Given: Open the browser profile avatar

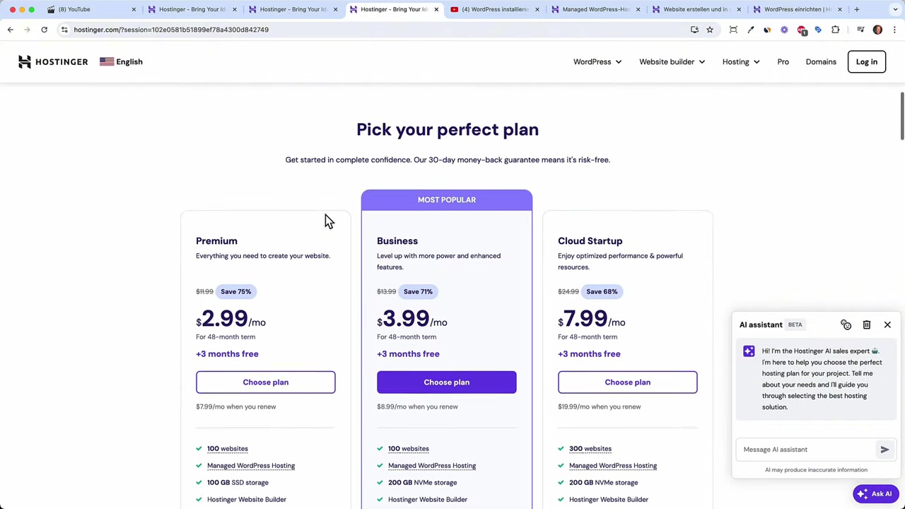Looking at the screenshot, I should tap(877, 30).
